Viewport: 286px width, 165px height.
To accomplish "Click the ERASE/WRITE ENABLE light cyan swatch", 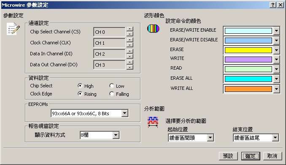I will point(248,31).
